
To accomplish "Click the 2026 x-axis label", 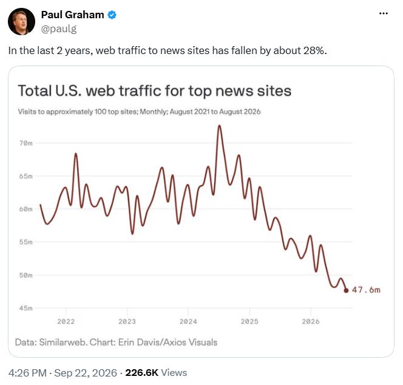I will [311, 321].
